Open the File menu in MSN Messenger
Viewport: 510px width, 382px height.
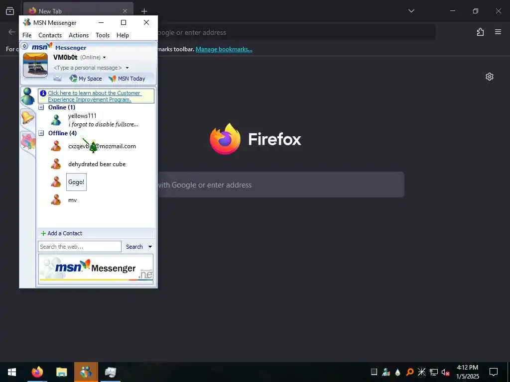[x=27, y=35]
